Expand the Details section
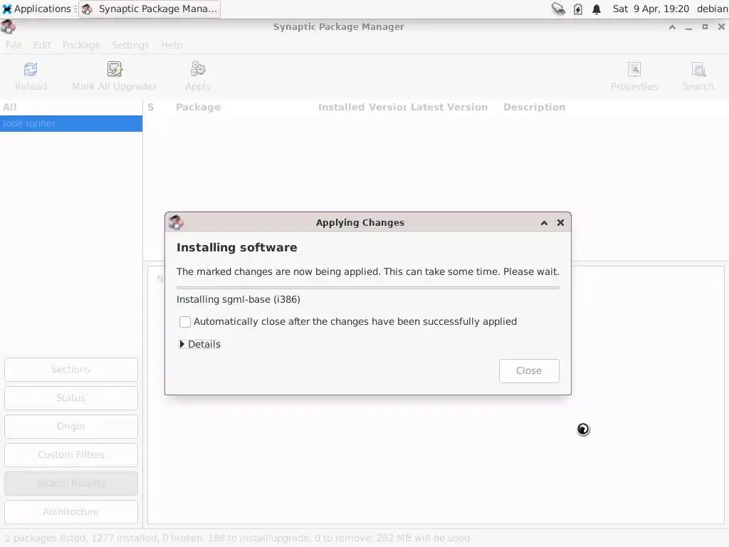The width and height of the screenshot is (729, 547). [200, 344]
